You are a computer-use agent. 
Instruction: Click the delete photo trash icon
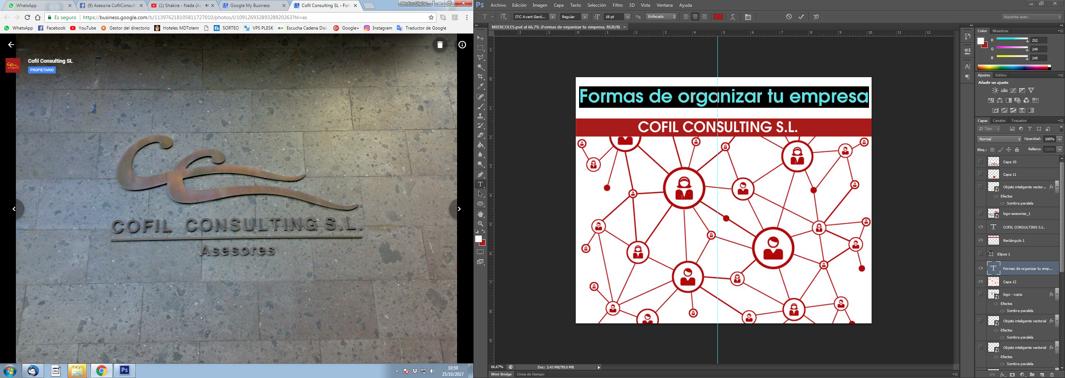[440, 45]
